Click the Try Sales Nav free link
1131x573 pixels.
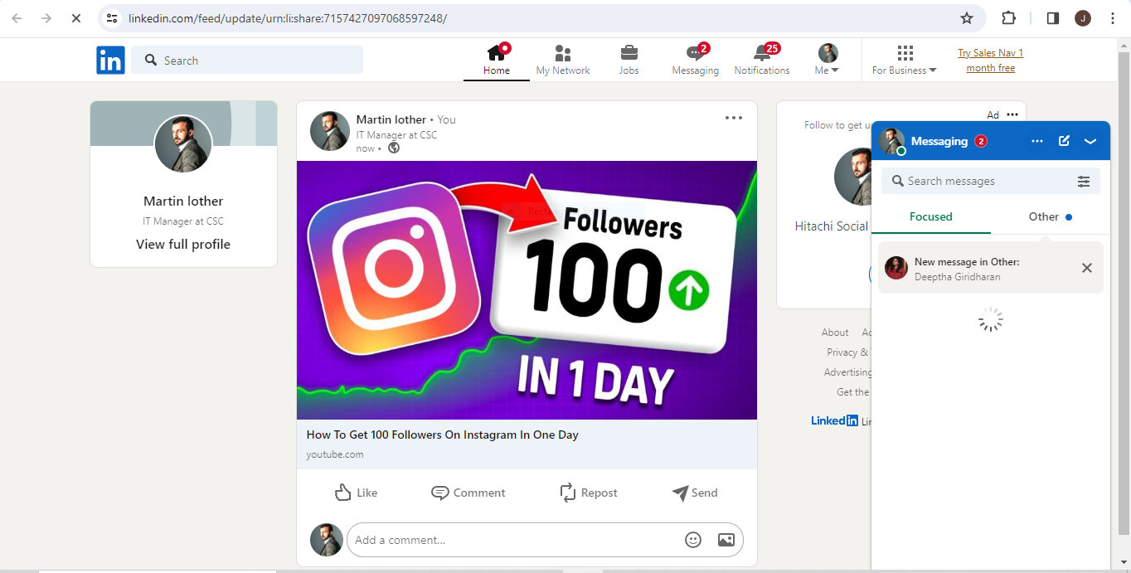(x=991, y=61)
